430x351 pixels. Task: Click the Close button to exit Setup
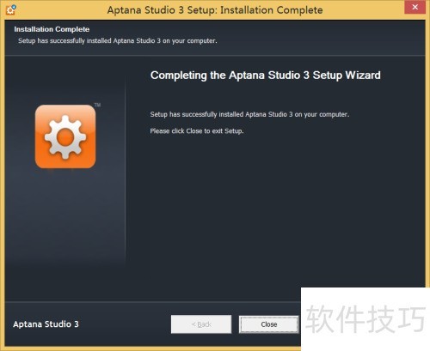point(269,324)
